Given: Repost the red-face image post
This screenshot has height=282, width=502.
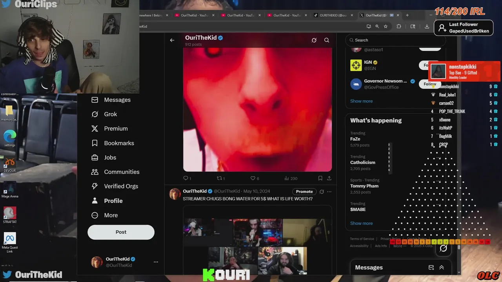Looking at the screenshot, I should tap(221, 178).
